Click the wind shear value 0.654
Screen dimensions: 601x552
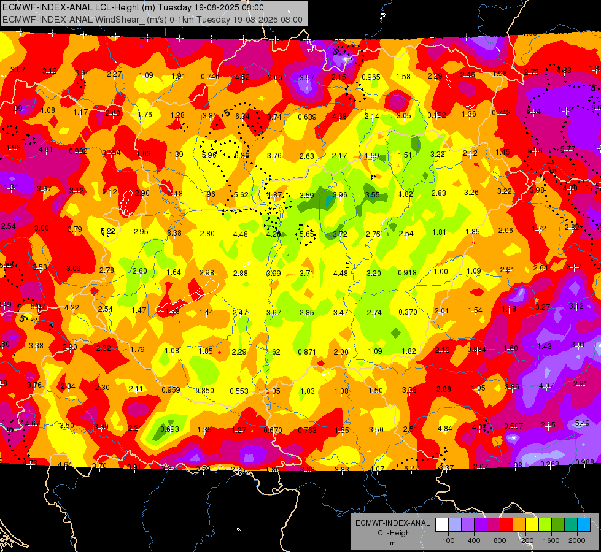(112, 153)
